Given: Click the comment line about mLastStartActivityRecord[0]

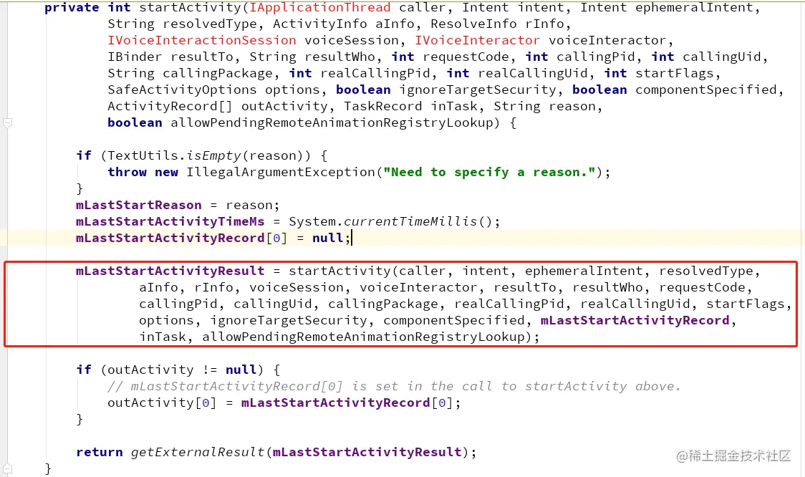Looking at the screenshot, I should (x=395, y=386).
